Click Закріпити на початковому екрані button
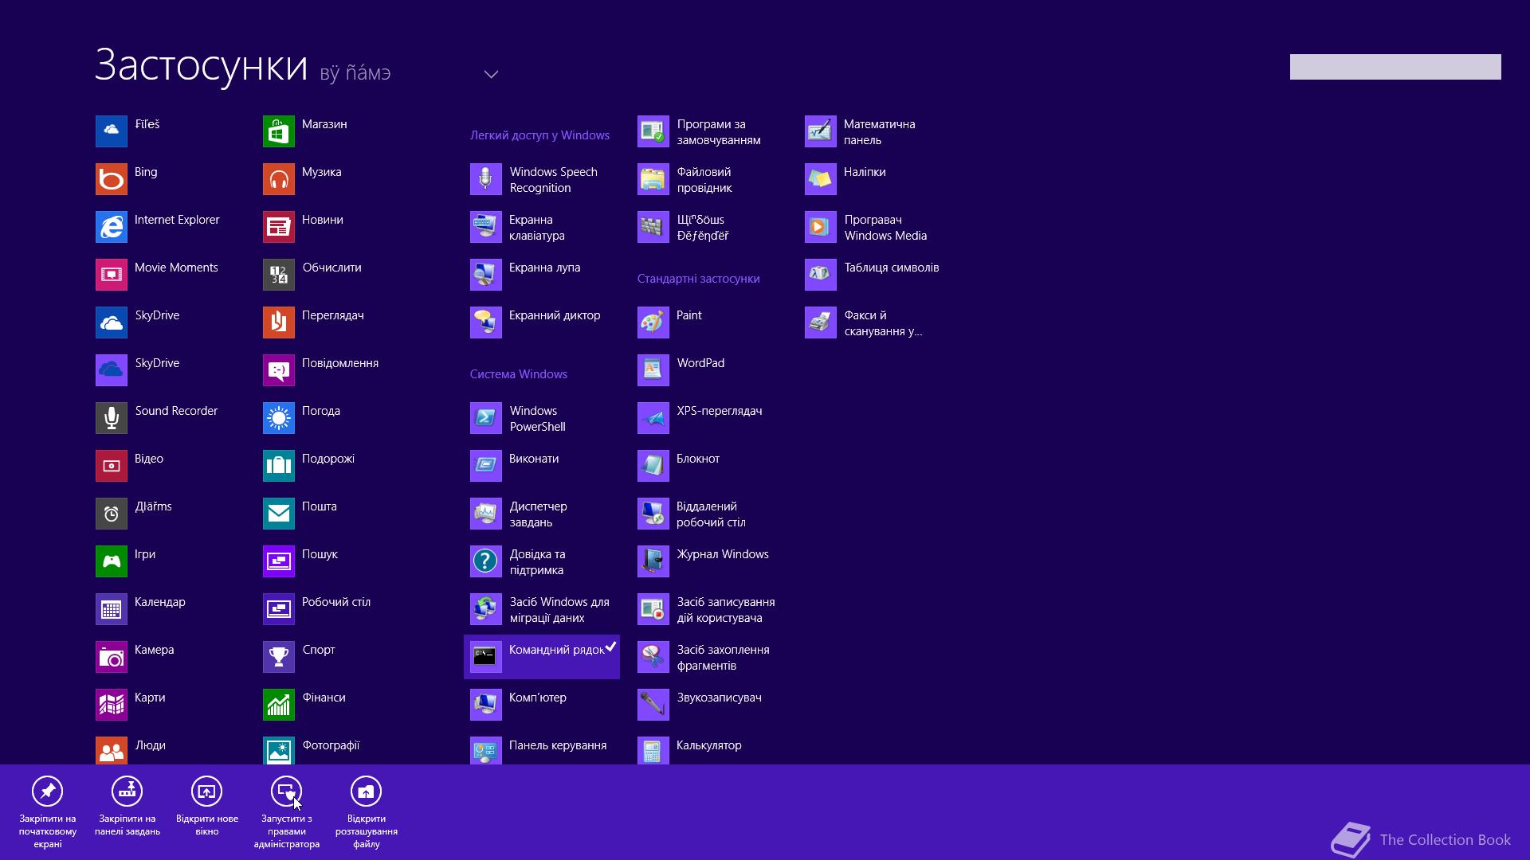 point(48,812)
